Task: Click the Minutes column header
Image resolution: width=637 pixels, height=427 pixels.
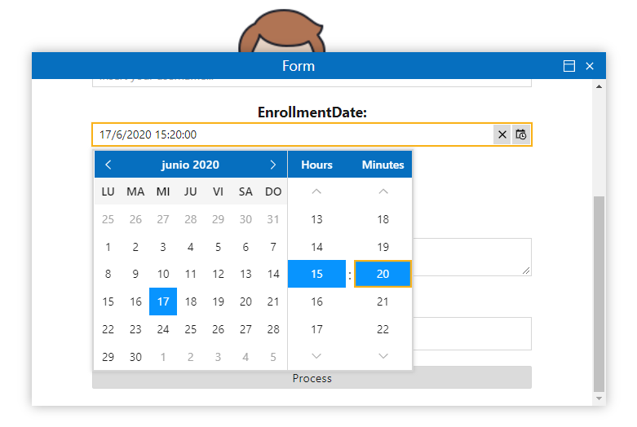Action: point(383,165)
